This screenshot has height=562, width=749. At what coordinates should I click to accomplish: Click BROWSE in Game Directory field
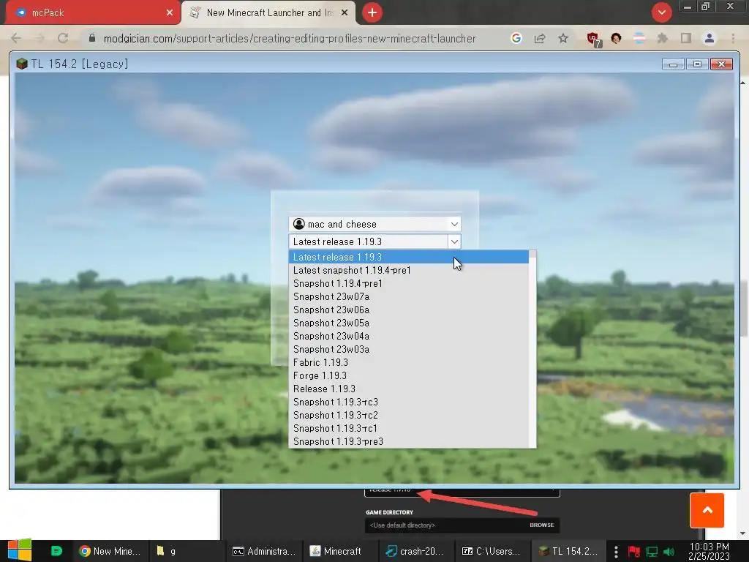[542, 525]
